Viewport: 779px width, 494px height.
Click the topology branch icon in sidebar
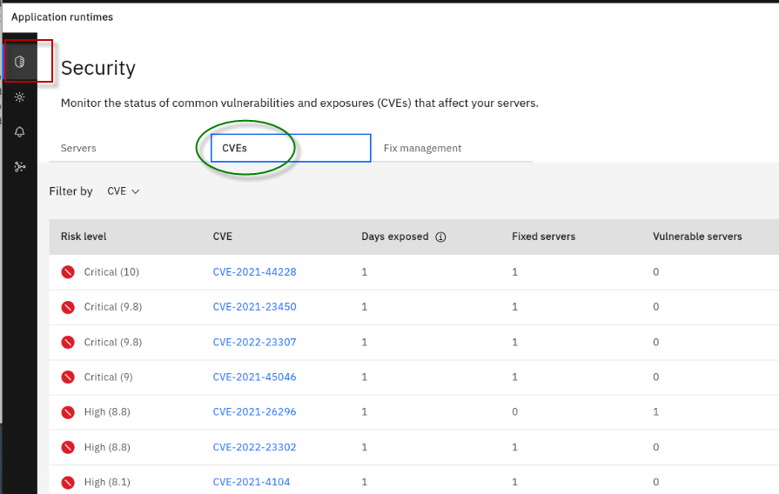[19, 167]
